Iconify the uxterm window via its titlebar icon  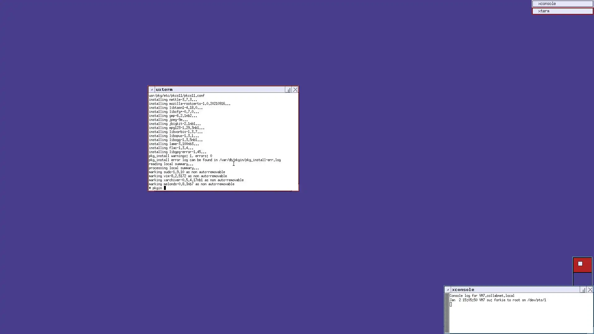click(x=152, y=90)
